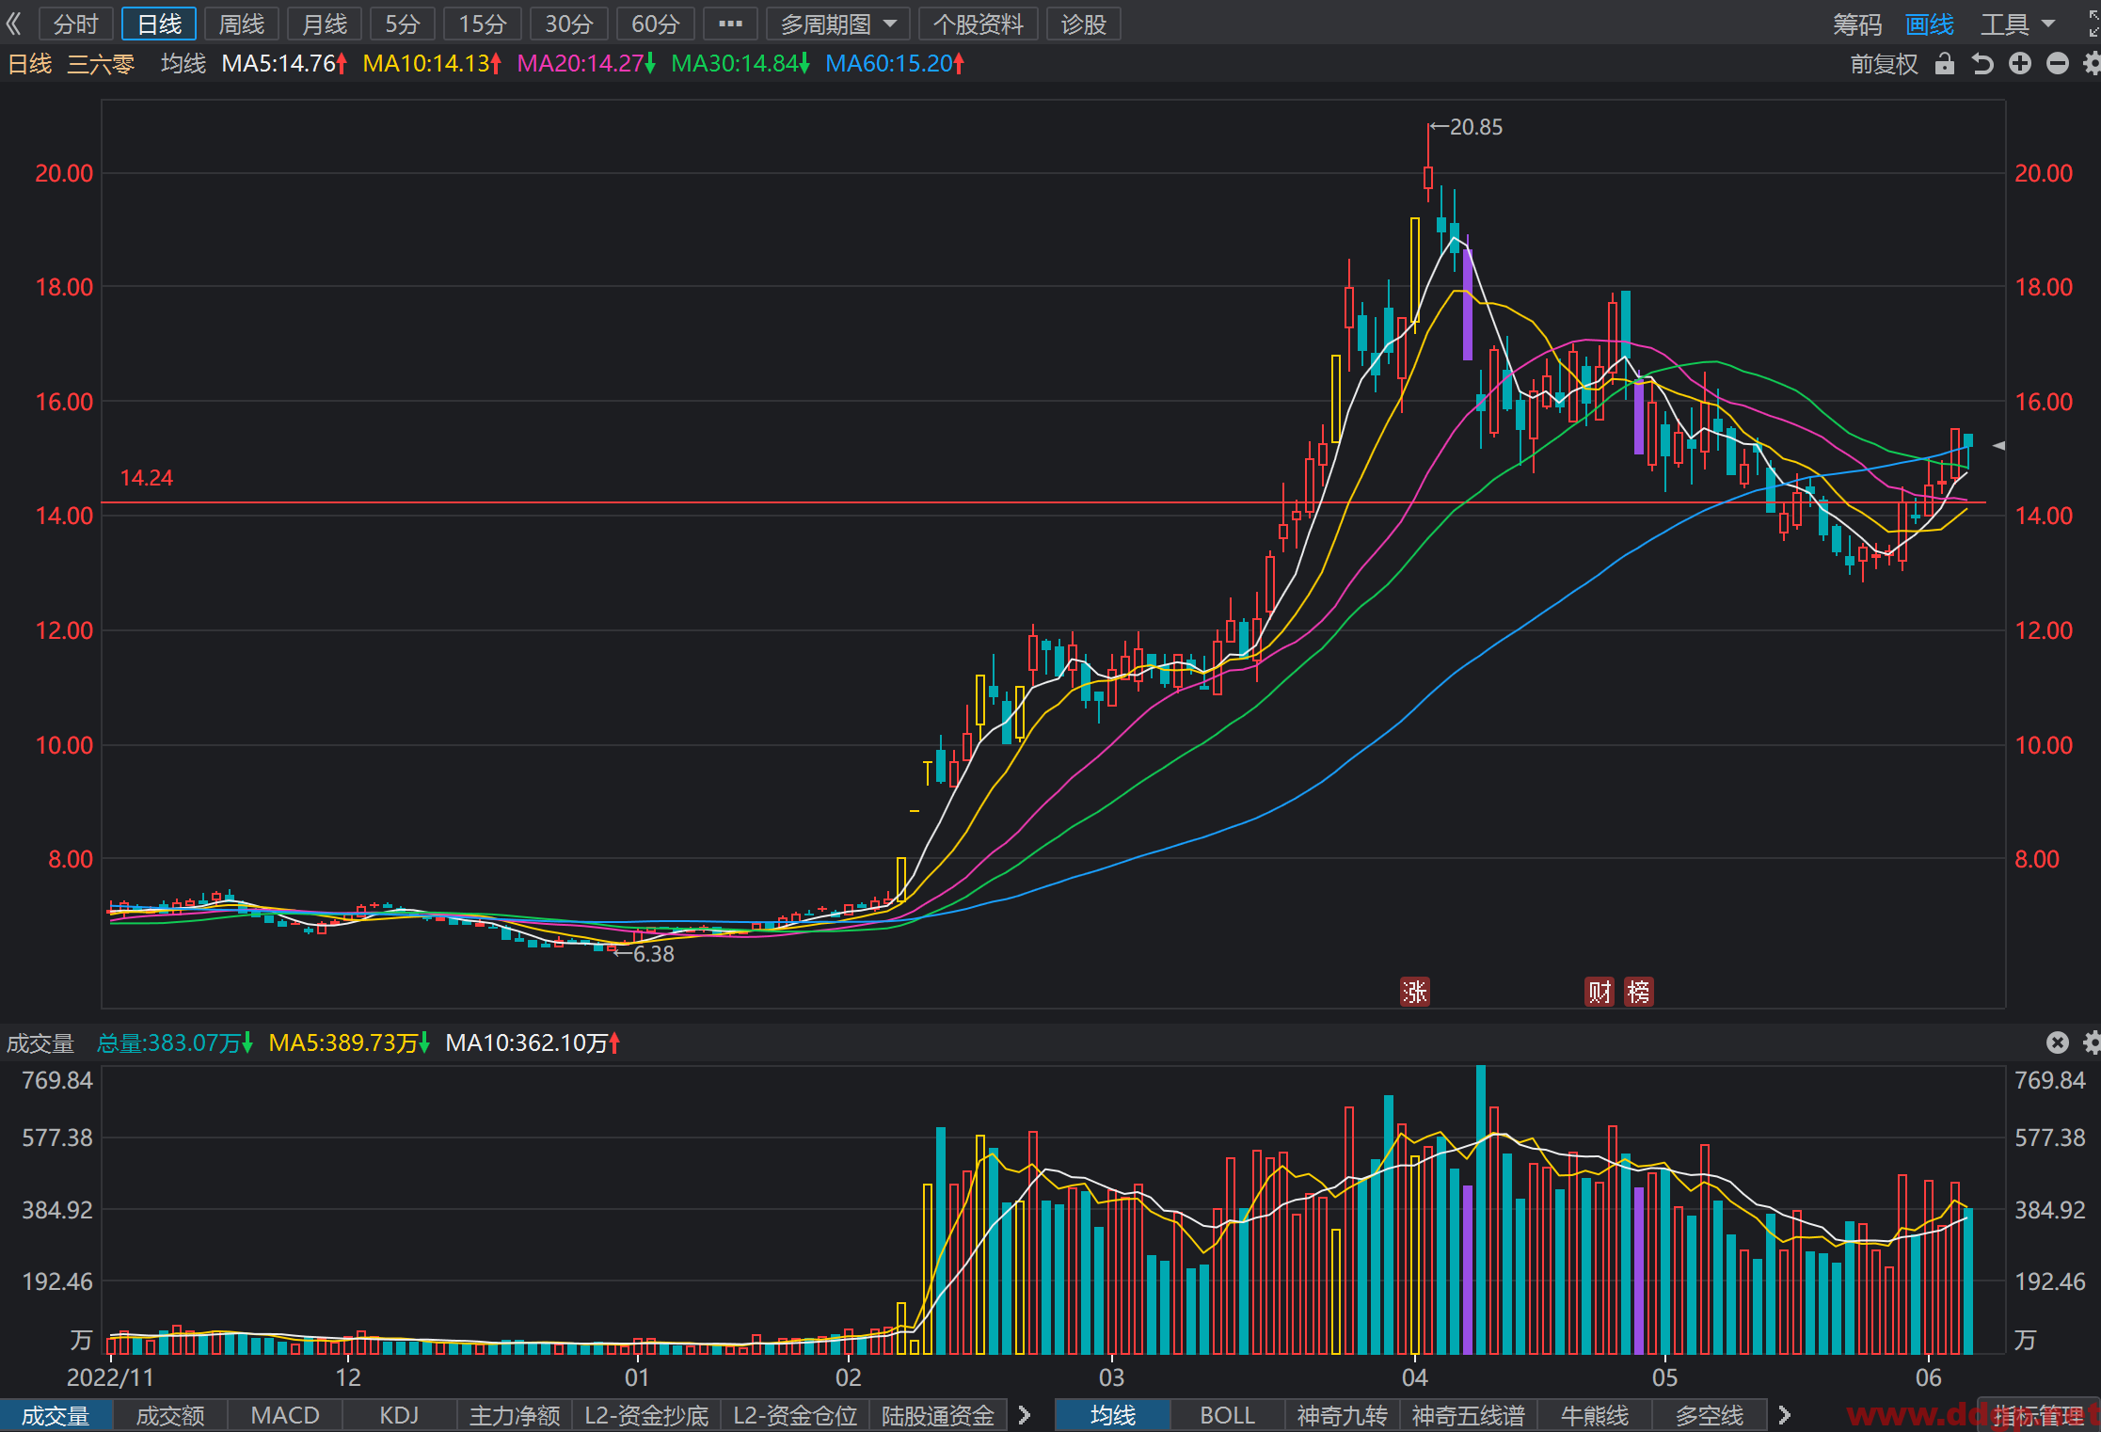Click the 涨 event marker
The image size is (2101, 1432).
[x=1415, y=992]
